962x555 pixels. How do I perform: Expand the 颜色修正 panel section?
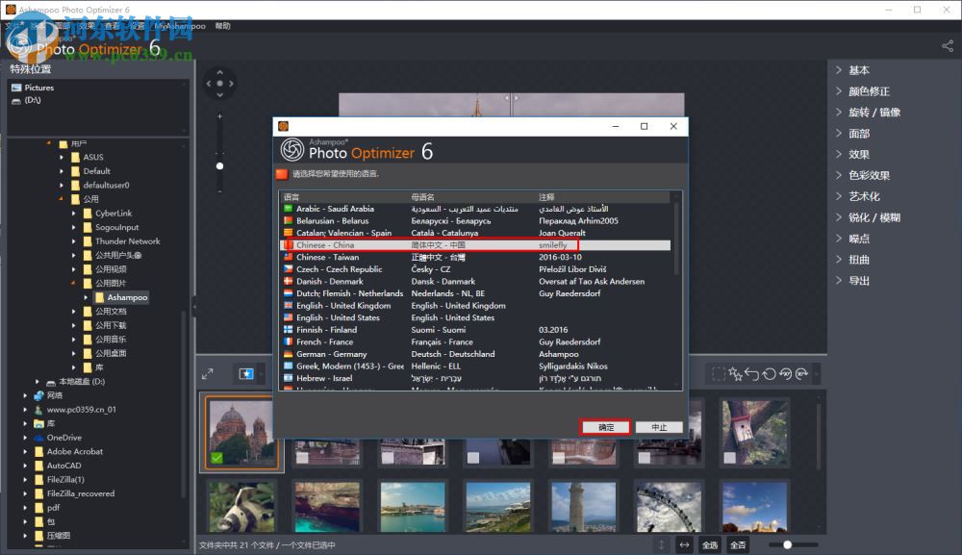pos(868,91)
